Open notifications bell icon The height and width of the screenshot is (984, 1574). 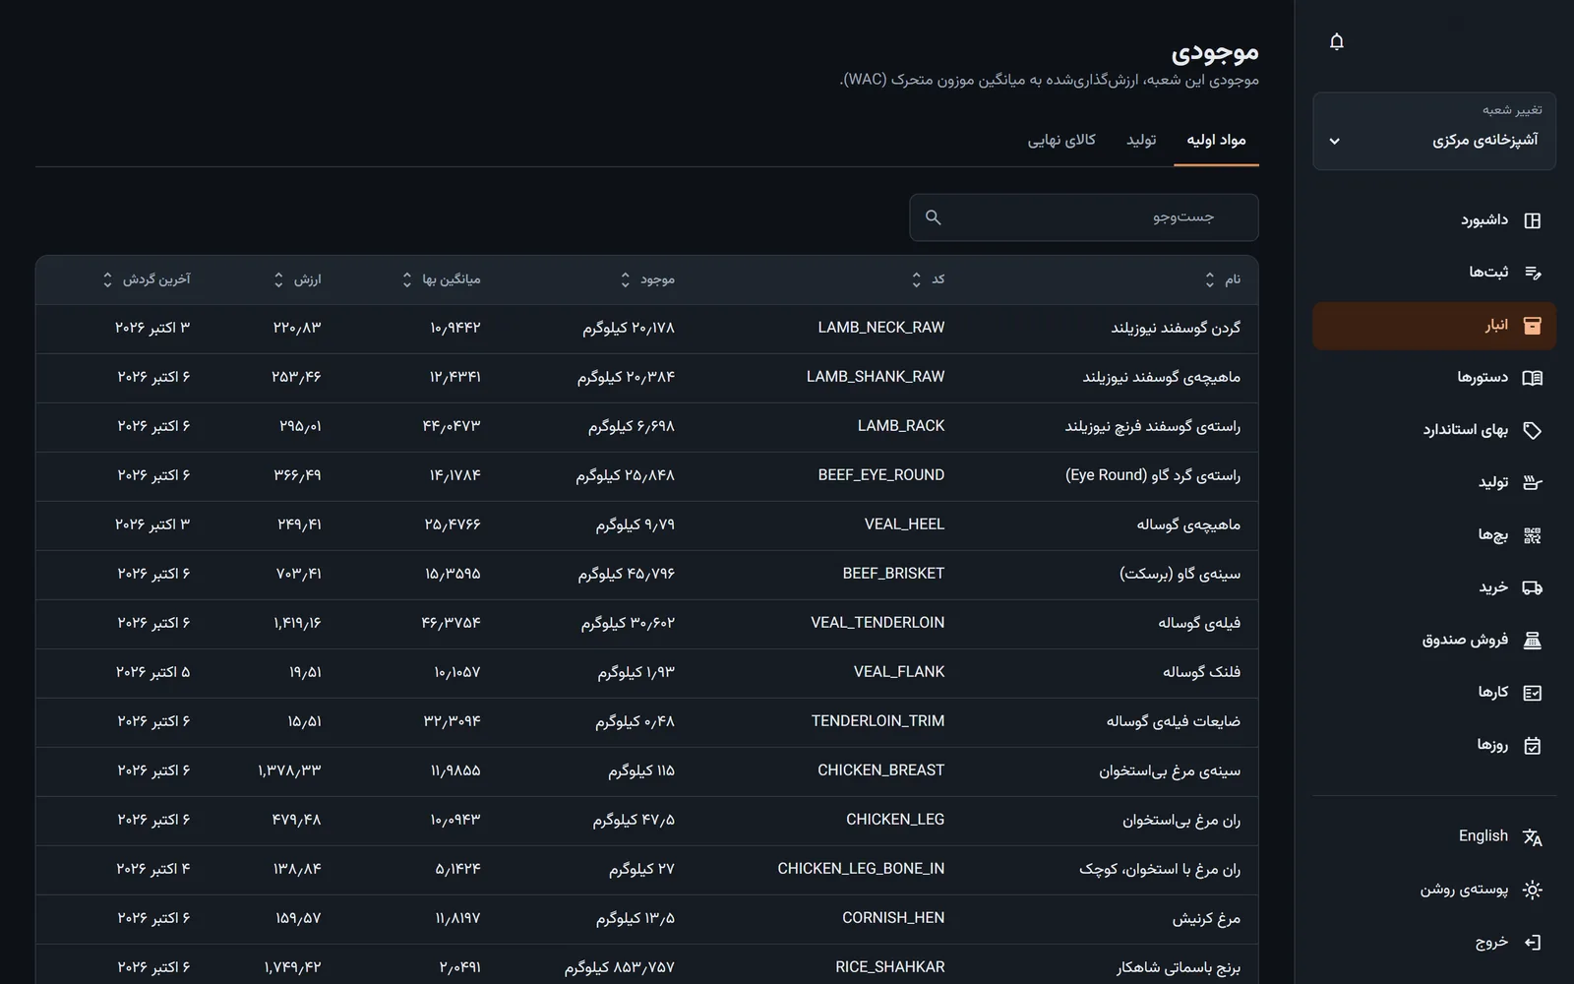tap(1336, 41)
